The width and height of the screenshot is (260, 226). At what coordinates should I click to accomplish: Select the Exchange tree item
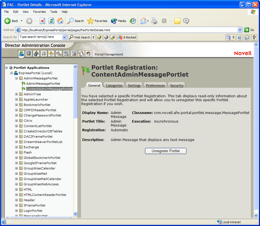31,147
